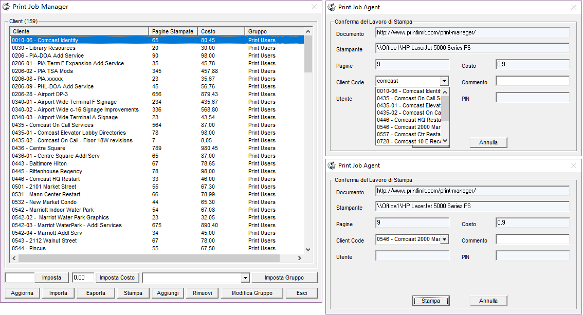Click the cost input field showing 0,00

click(83, 277)
